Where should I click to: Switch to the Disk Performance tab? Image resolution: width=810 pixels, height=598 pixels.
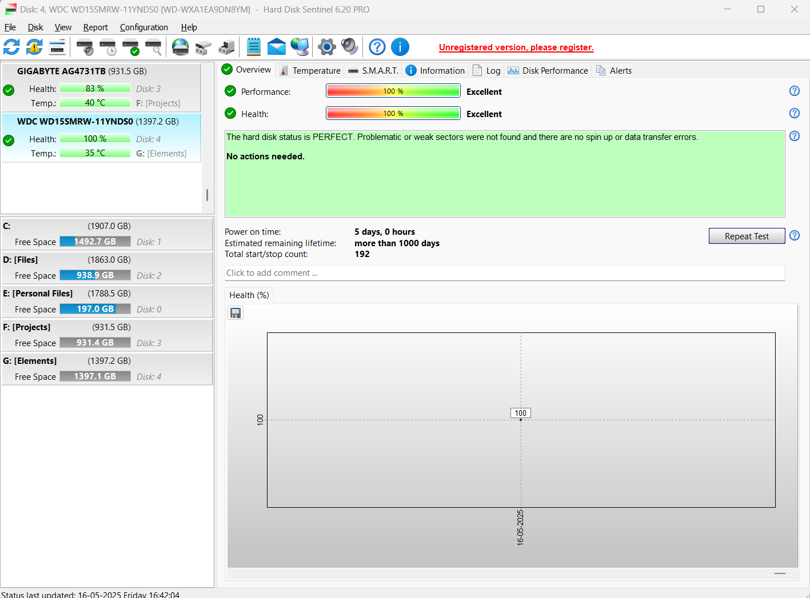(x=548, y=70)
